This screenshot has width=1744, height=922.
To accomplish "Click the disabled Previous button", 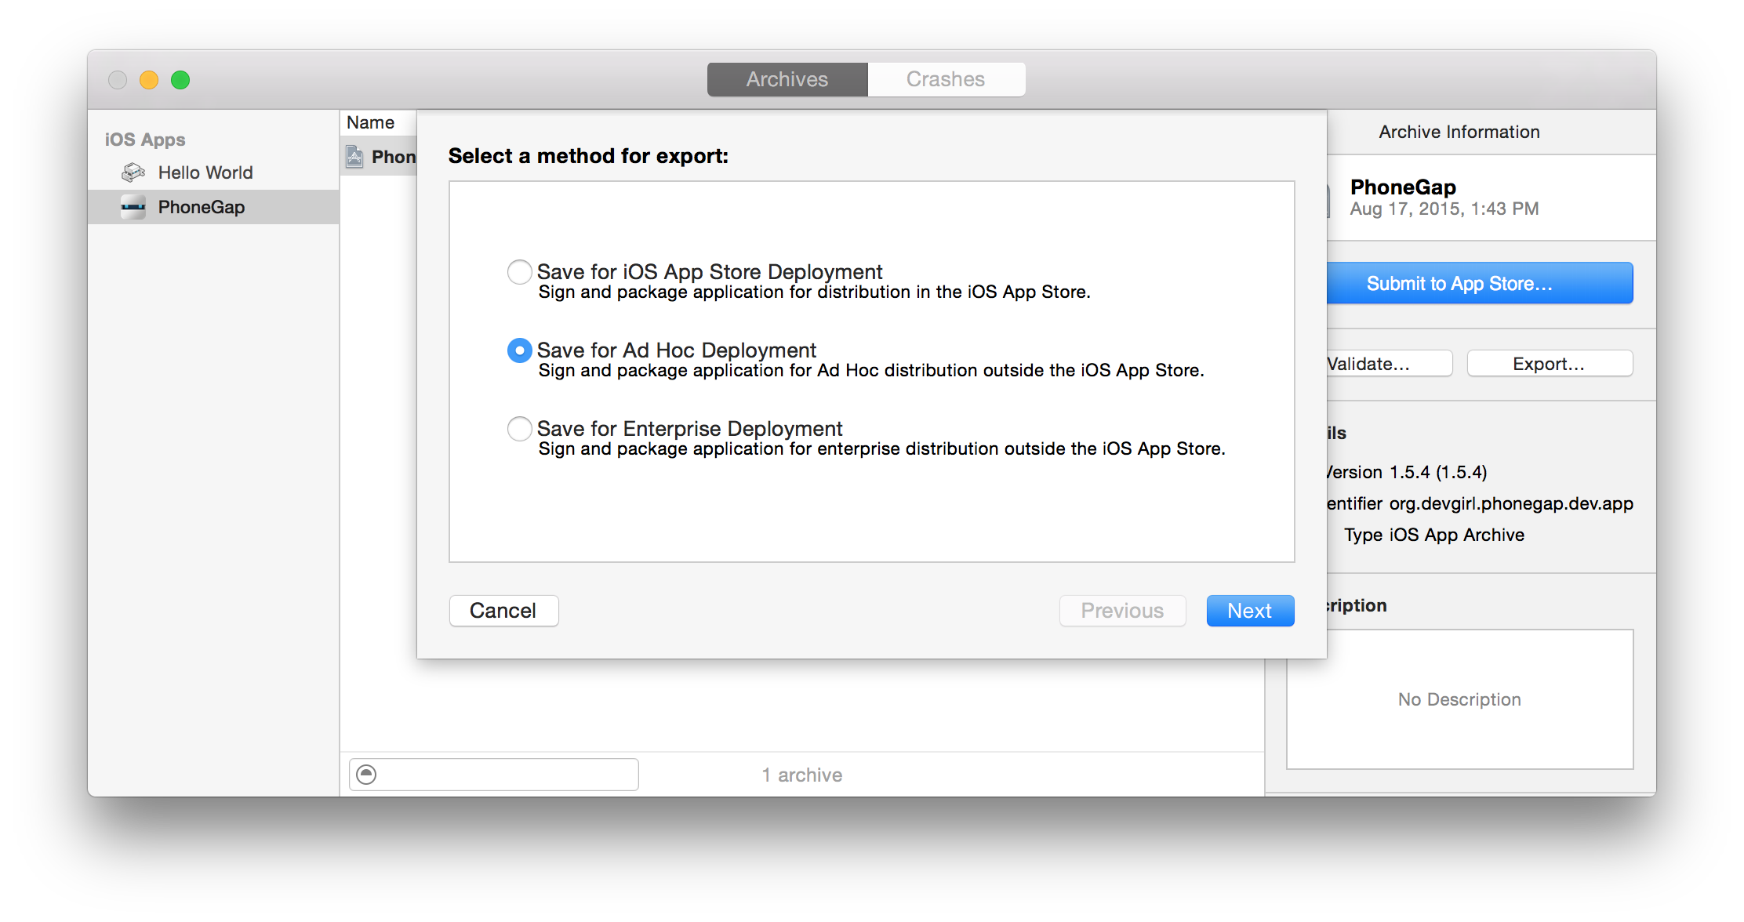I will [x=1122, y=611].
